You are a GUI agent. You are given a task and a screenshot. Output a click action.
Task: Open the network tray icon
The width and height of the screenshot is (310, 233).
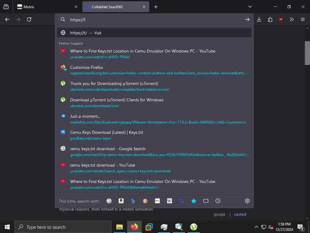pos(264,227)
